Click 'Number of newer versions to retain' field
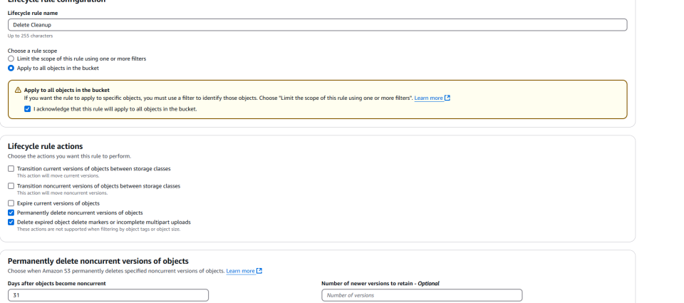The width and height of the screenshot is (684, 303). 422,295
